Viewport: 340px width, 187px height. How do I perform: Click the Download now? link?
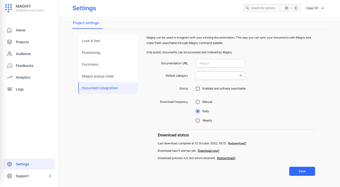208,151
